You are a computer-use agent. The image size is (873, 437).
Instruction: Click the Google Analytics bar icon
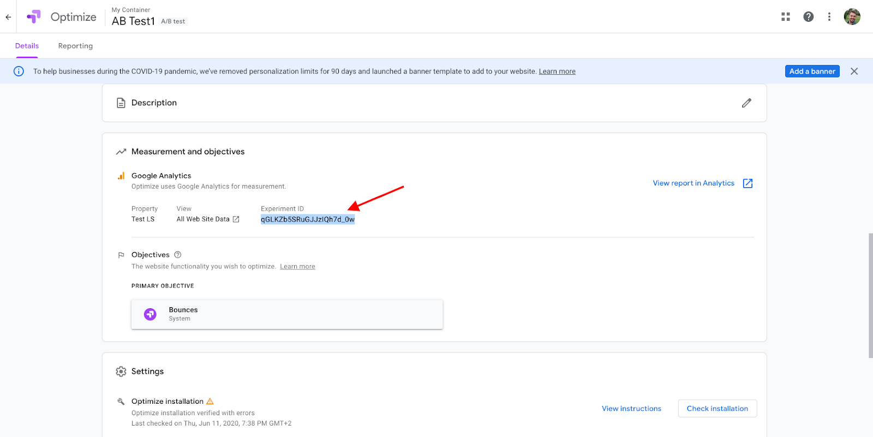click(121, 176)
